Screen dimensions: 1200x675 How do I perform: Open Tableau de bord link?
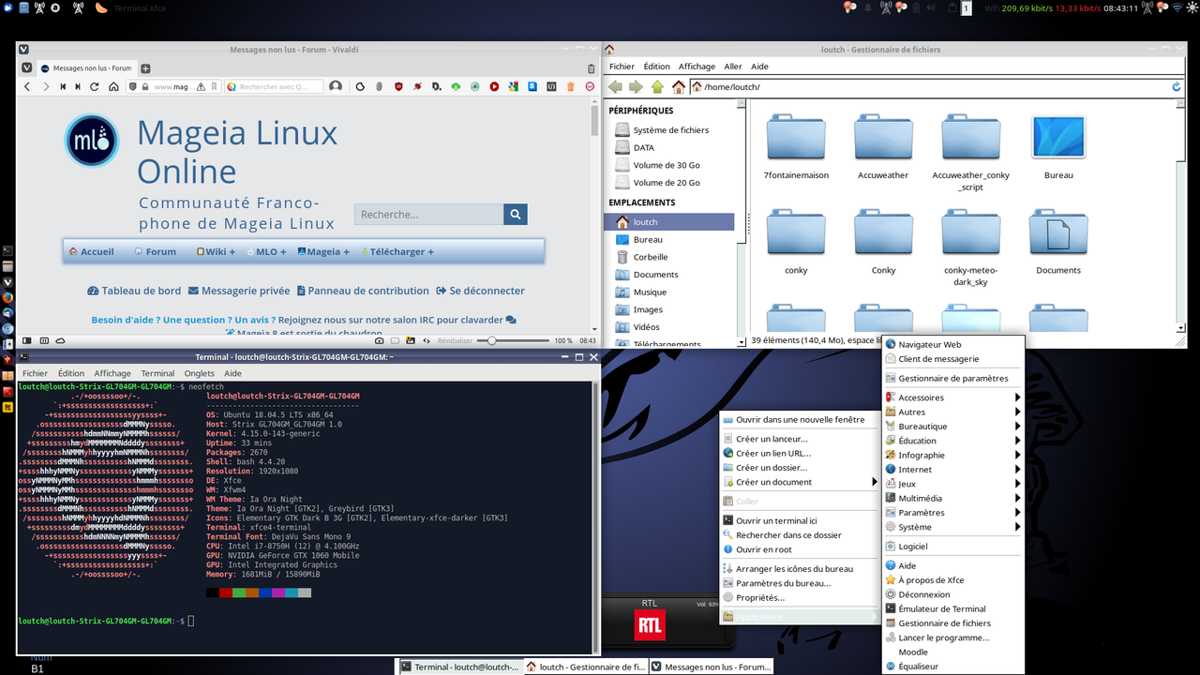134,291
